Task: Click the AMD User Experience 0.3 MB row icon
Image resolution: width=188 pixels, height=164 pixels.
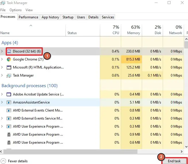Action: [9, 126]
